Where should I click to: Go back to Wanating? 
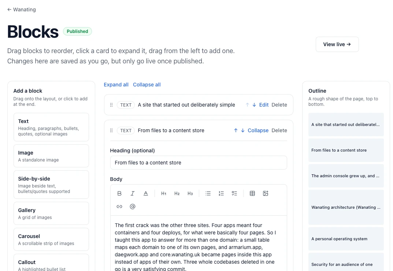[x=22, y=10]
